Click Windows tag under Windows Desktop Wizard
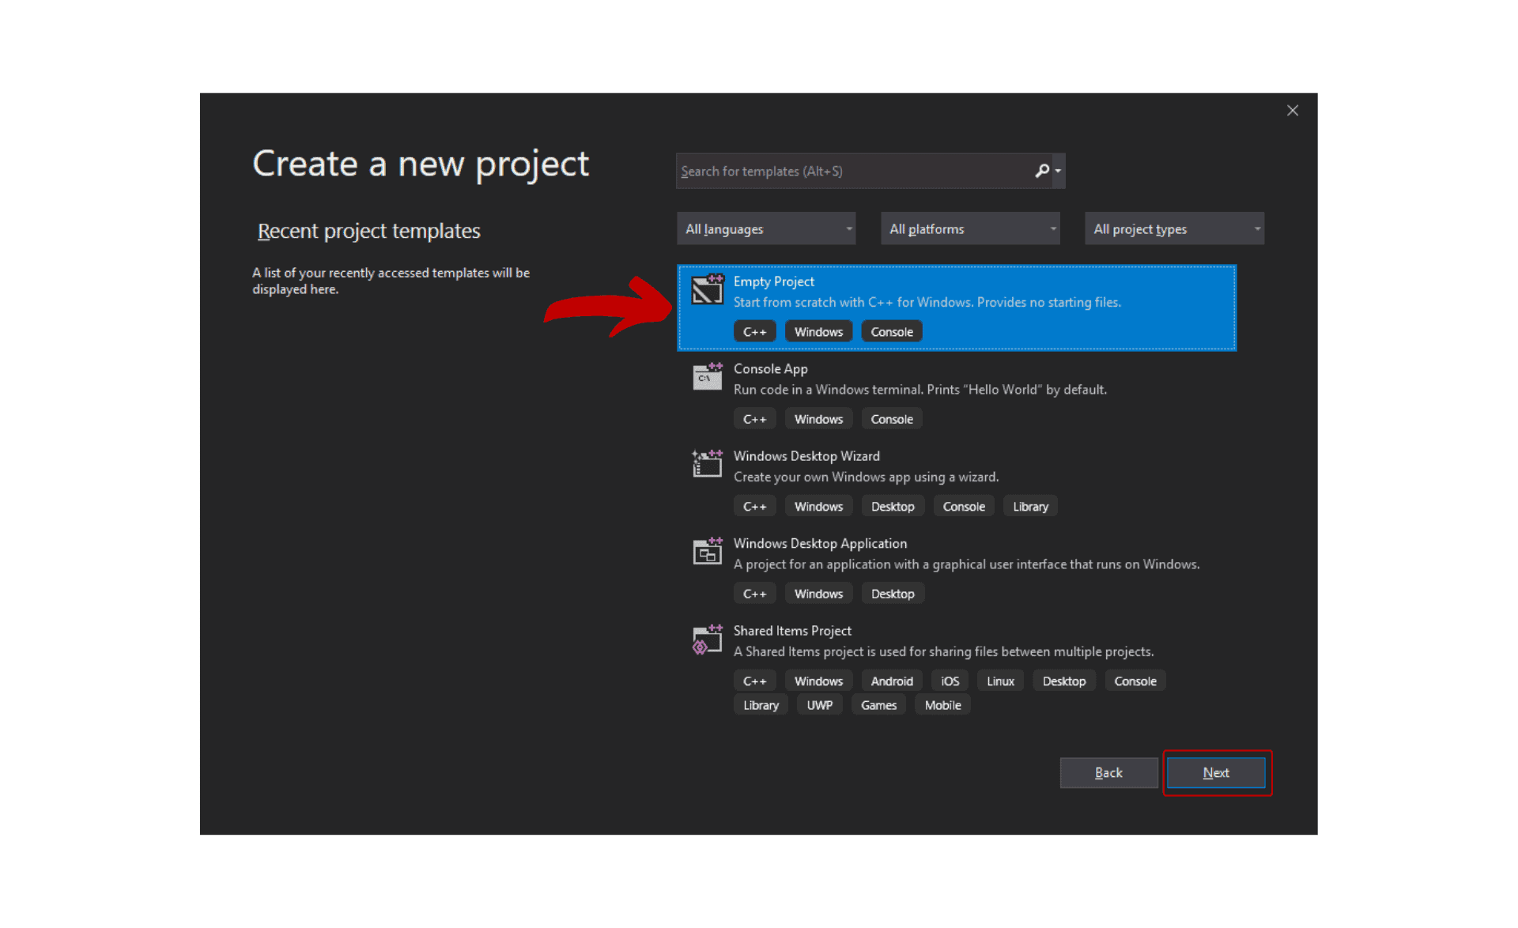The height and width of the screenshot is (928, 1518). click(x=818, y=506)
